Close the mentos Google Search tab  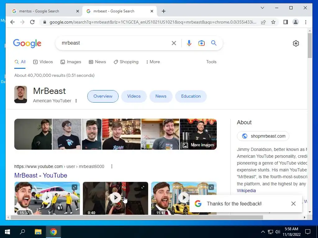[x=77, y=11]
